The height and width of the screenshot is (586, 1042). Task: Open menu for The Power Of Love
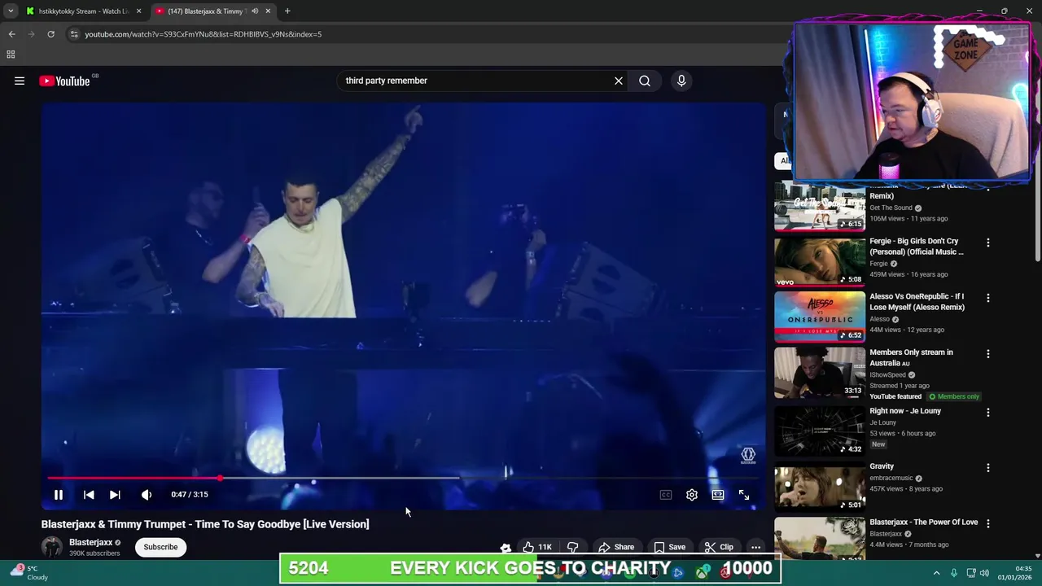(988, 523)
